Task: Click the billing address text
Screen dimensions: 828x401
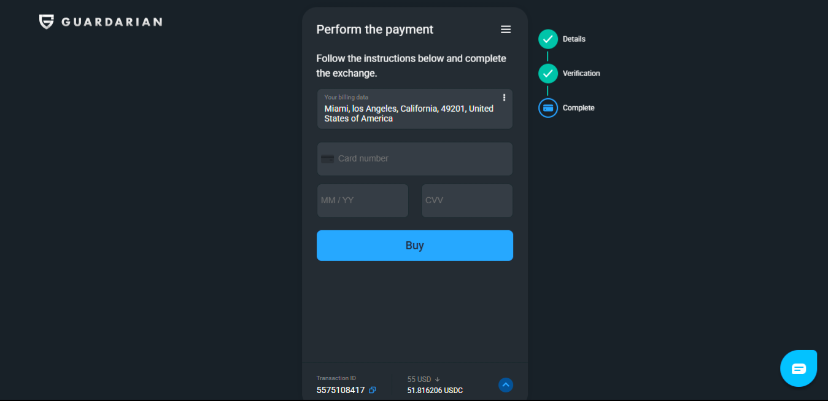Action: [x=408, y=114]
